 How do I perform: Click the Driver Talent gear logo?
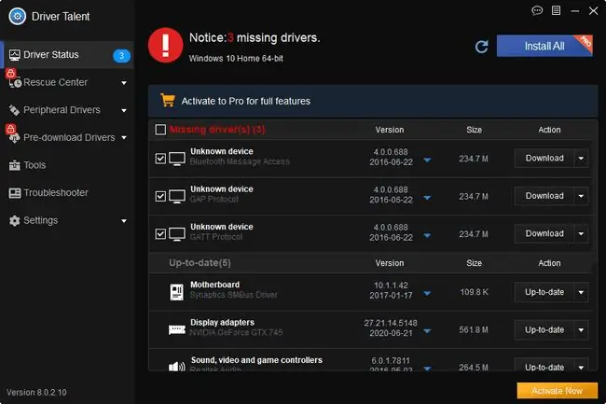pyautogui.click(x=18, y=16)
